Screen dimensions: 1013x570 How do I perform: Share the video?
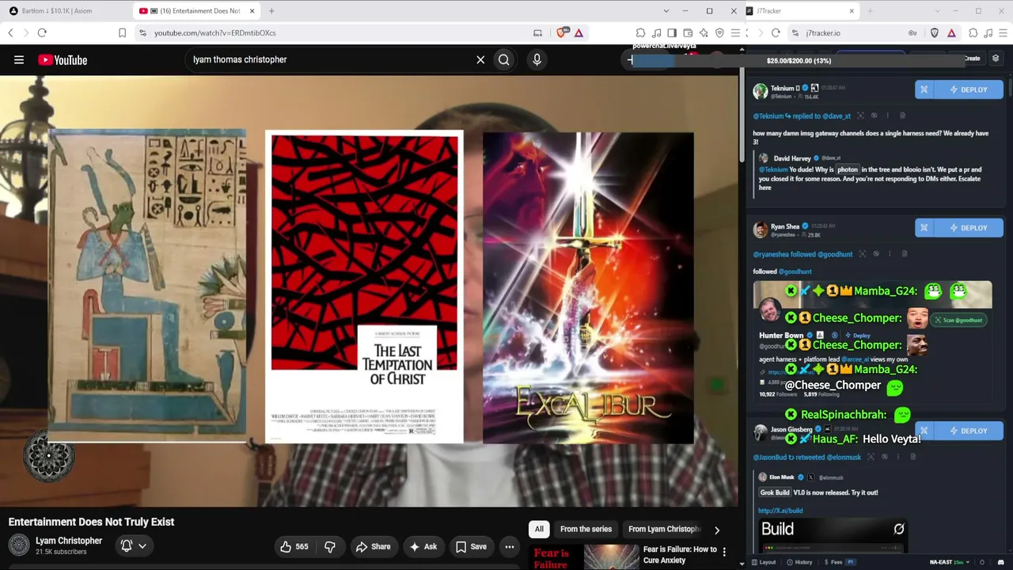(x=373, y=546)
